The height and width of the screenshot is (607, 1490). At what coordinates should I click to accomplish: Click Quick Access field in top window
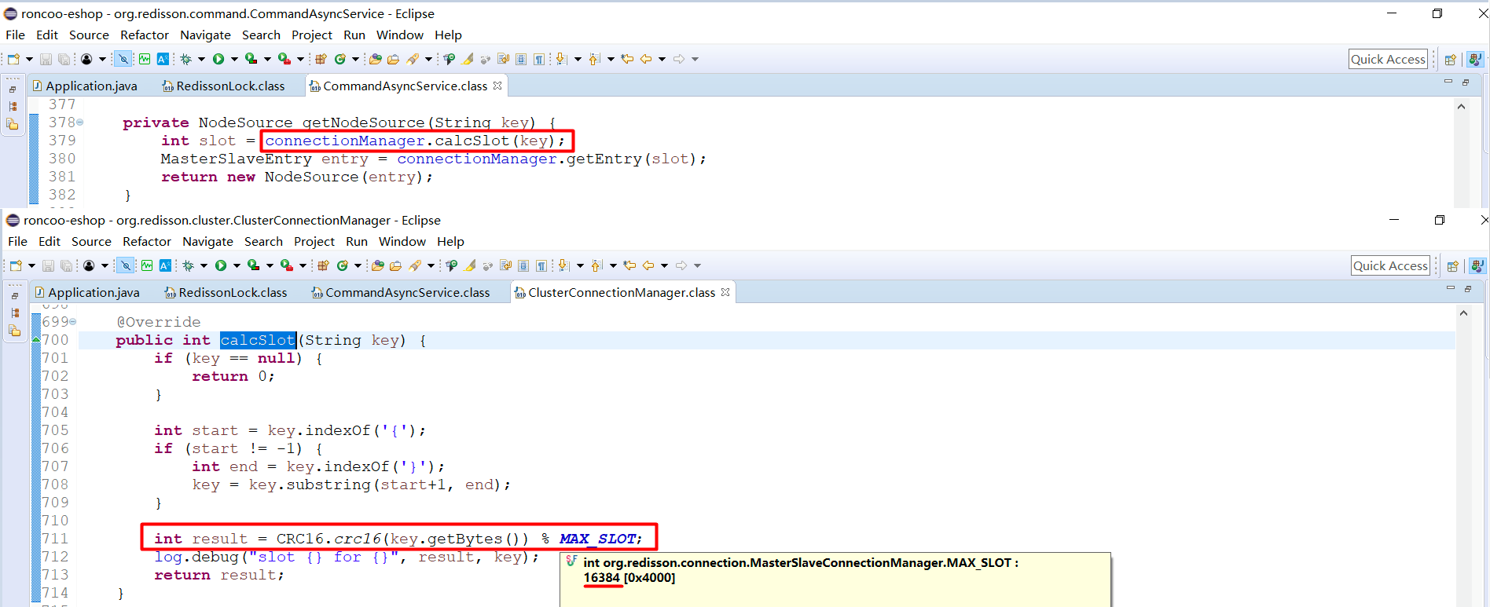point(1388,59)
